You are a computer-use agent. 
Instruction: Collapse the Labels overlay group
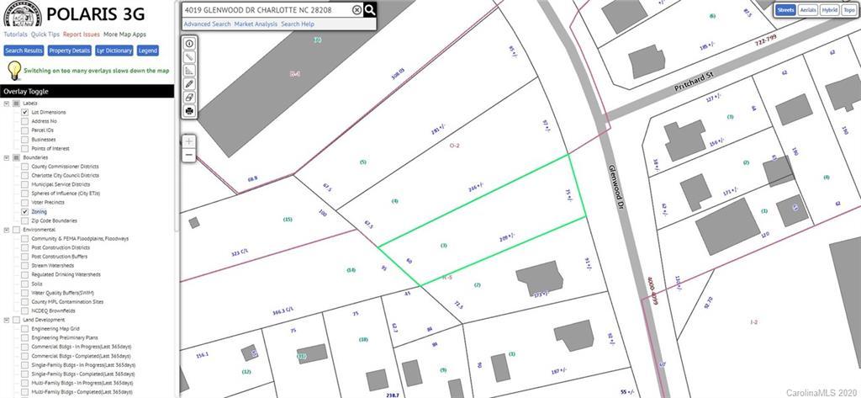[7, 103]
